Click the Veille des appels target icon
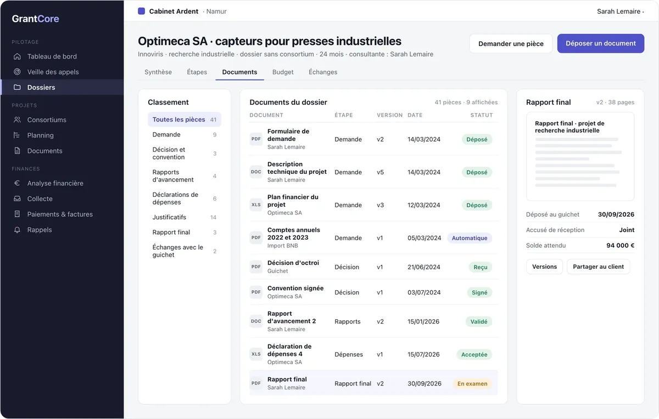 pyautogui.click(x=17, y=72)
